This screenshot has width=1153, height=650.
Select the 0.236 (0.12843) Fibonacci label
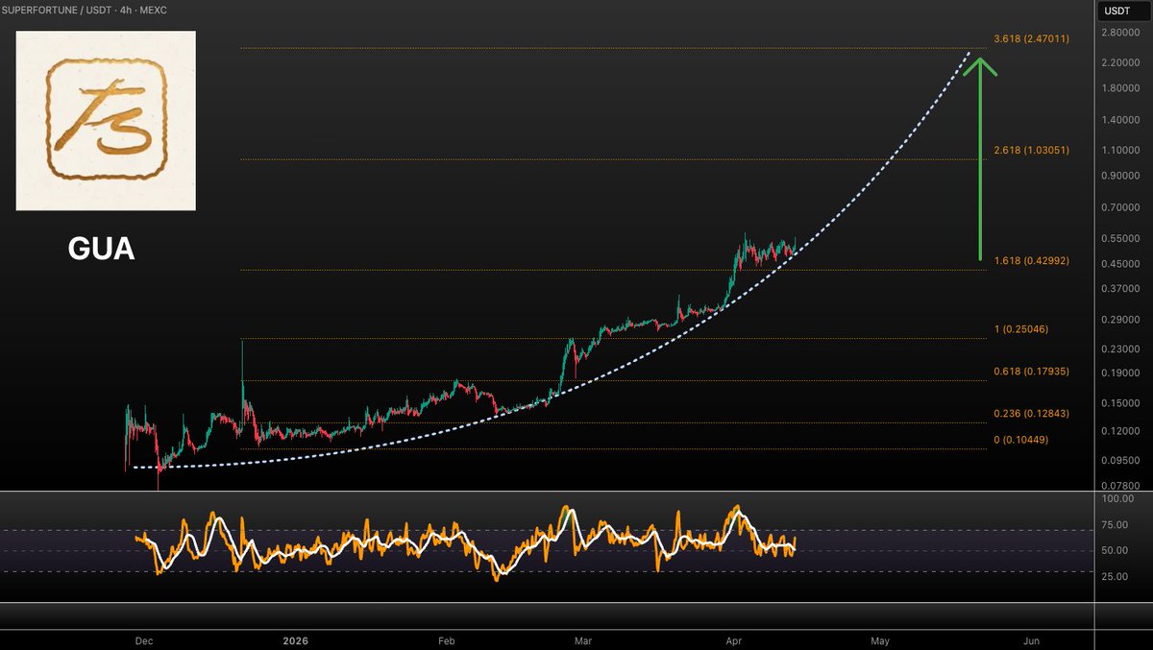pos(1030,414)
